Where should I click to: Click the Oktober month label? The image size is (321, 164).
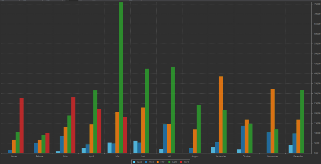click(x=247, y=156)
